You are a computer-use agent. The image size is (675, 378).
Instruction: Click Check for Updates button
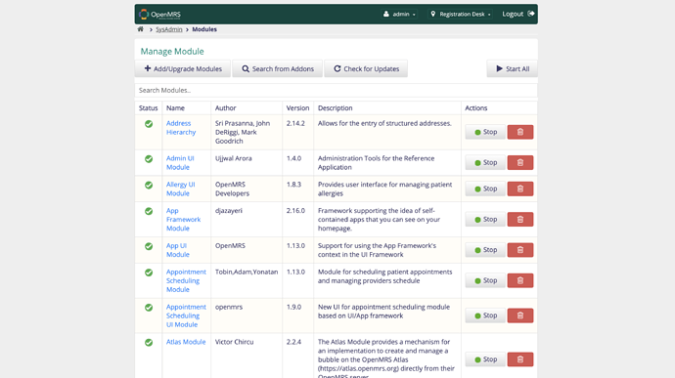tap(366, 68)
